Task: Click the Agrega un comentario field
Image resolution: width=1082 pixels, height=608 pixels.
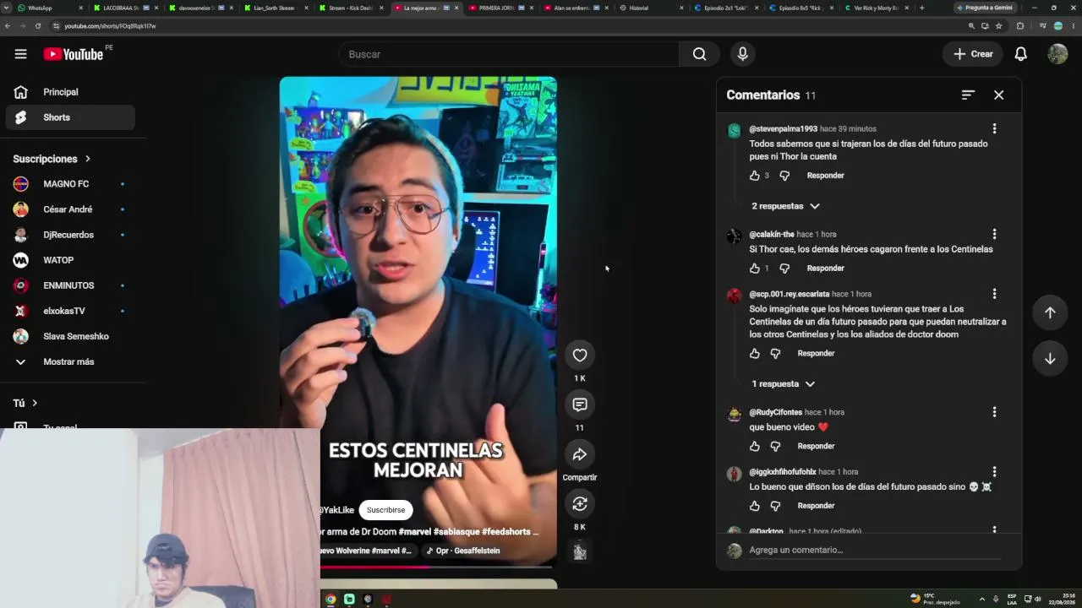Action: 874,551
